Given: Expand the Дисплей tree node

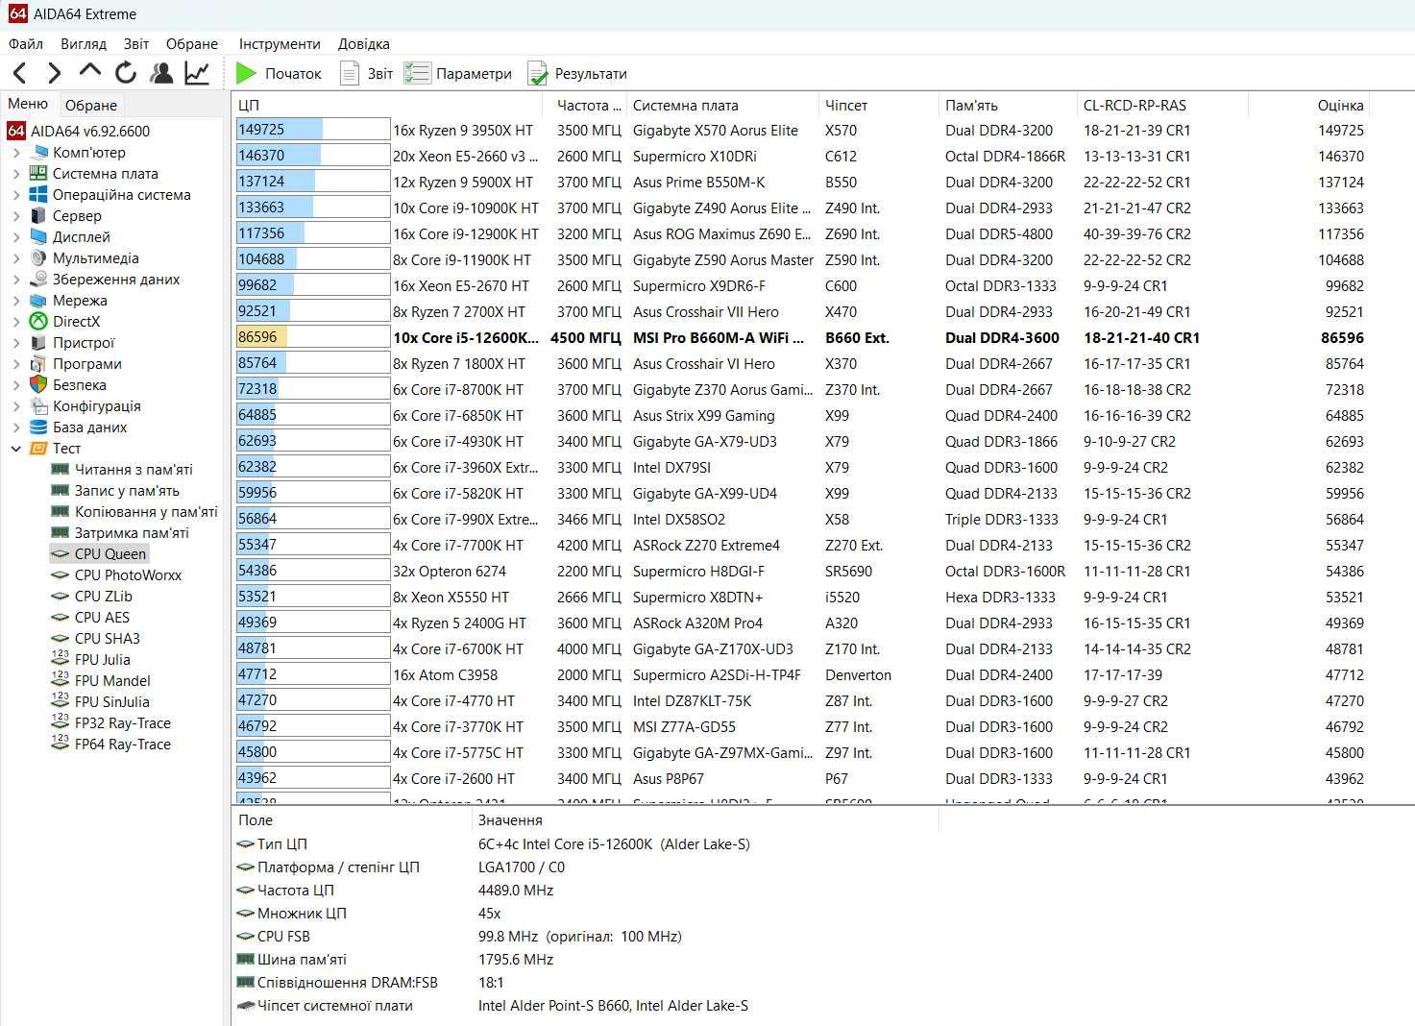Looking at the screenshot, I should tap(16, 237).
